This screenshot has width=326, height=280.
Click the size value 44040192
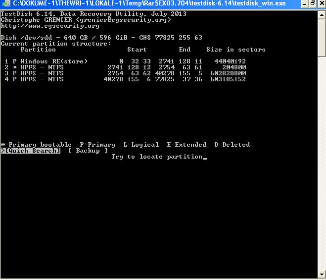(230, 61)
